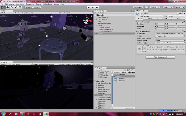Image resolution: width=186 pixels, height=116 pixels.
Task: Toggle Maximize On Play
Action: tap(65, 64)
